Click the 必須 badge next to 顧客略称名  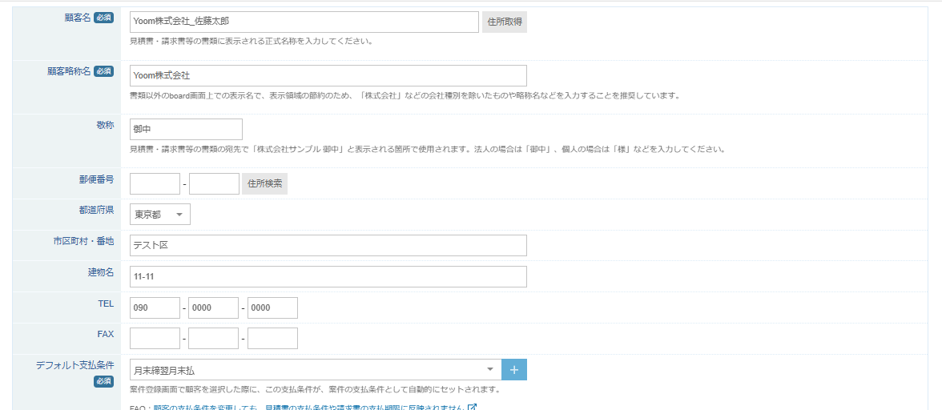pos(103,71)
